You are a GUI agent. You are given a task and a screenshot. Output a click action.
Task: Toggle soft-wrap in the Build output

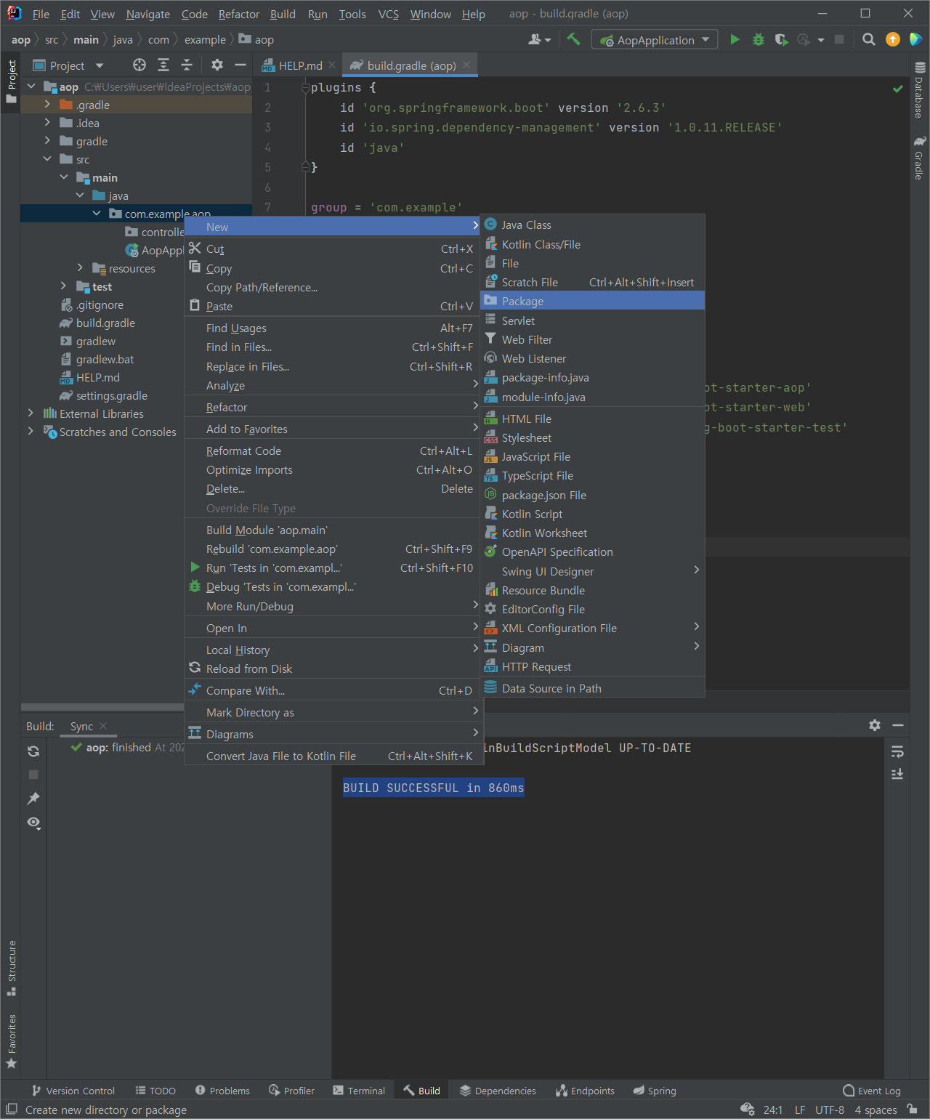[x=897, y=751]
